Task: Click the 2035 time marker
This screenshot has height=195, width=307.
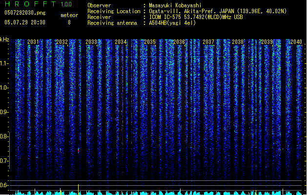Action: [x=150, y=42]
